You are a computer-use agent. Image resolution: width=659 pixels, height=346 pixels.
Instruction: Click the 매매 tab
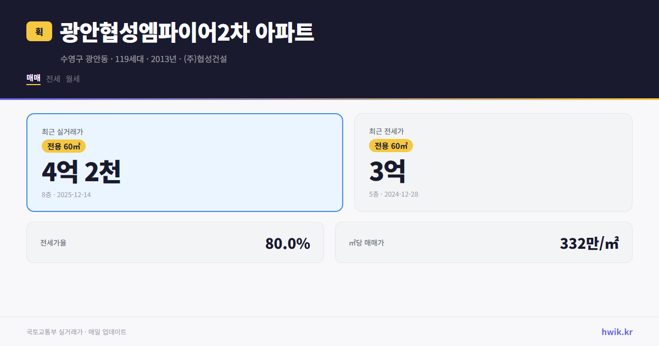[32, 79]
